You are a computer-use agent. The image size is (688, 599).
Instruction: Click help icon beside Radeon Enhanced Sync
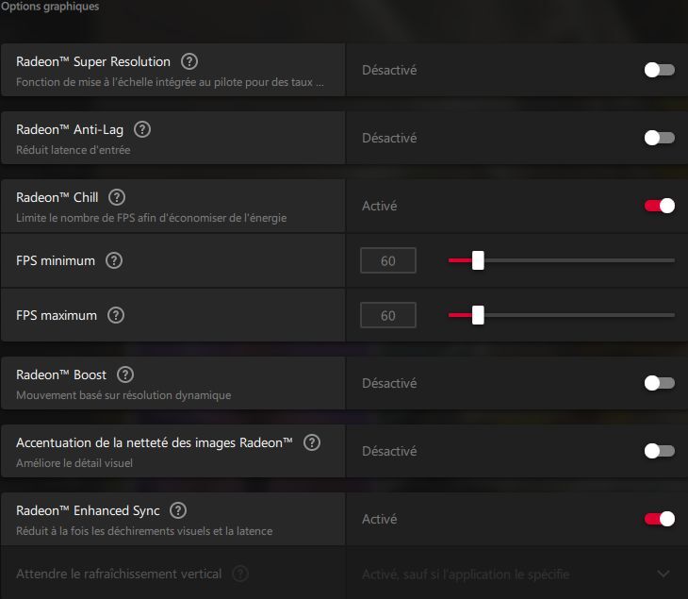click(178, 510)
